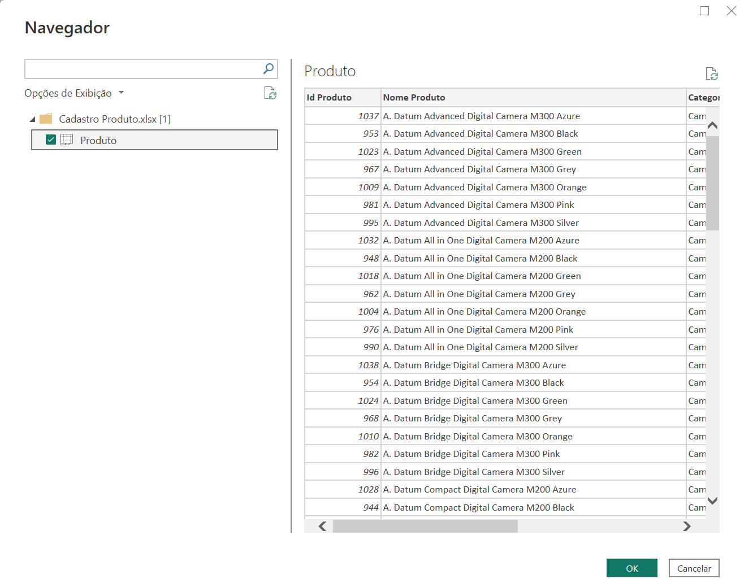
Task: Select Bridge Digital Camera M300 Grey row
Action: [505, 418]
